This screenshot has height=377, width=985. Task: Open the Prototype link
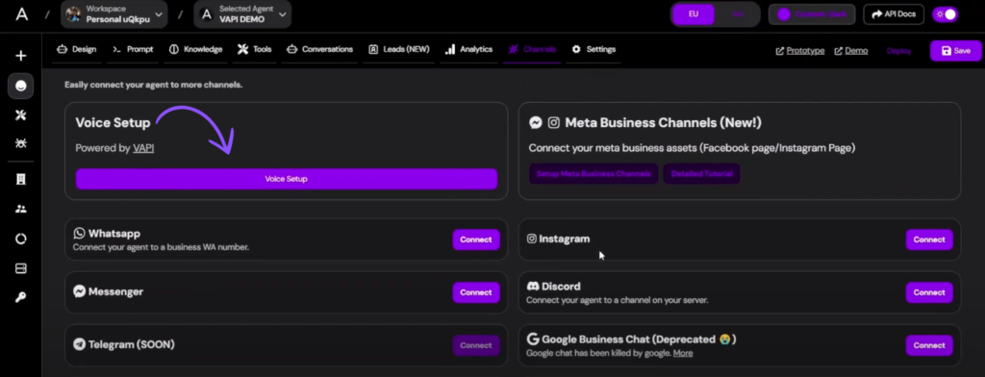pyautogui.click(x=800, y=51)
